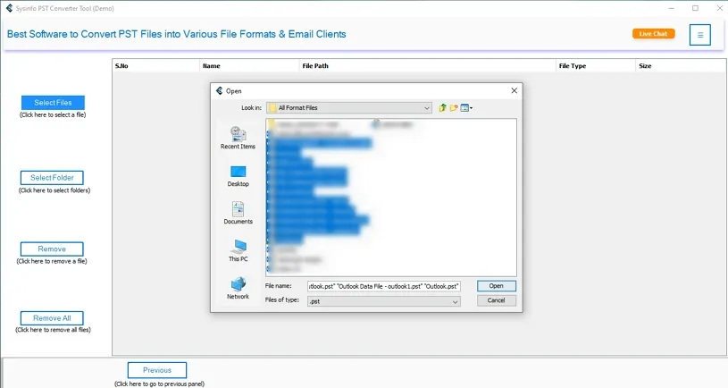Go up one folder level

[x=442, y=108]
